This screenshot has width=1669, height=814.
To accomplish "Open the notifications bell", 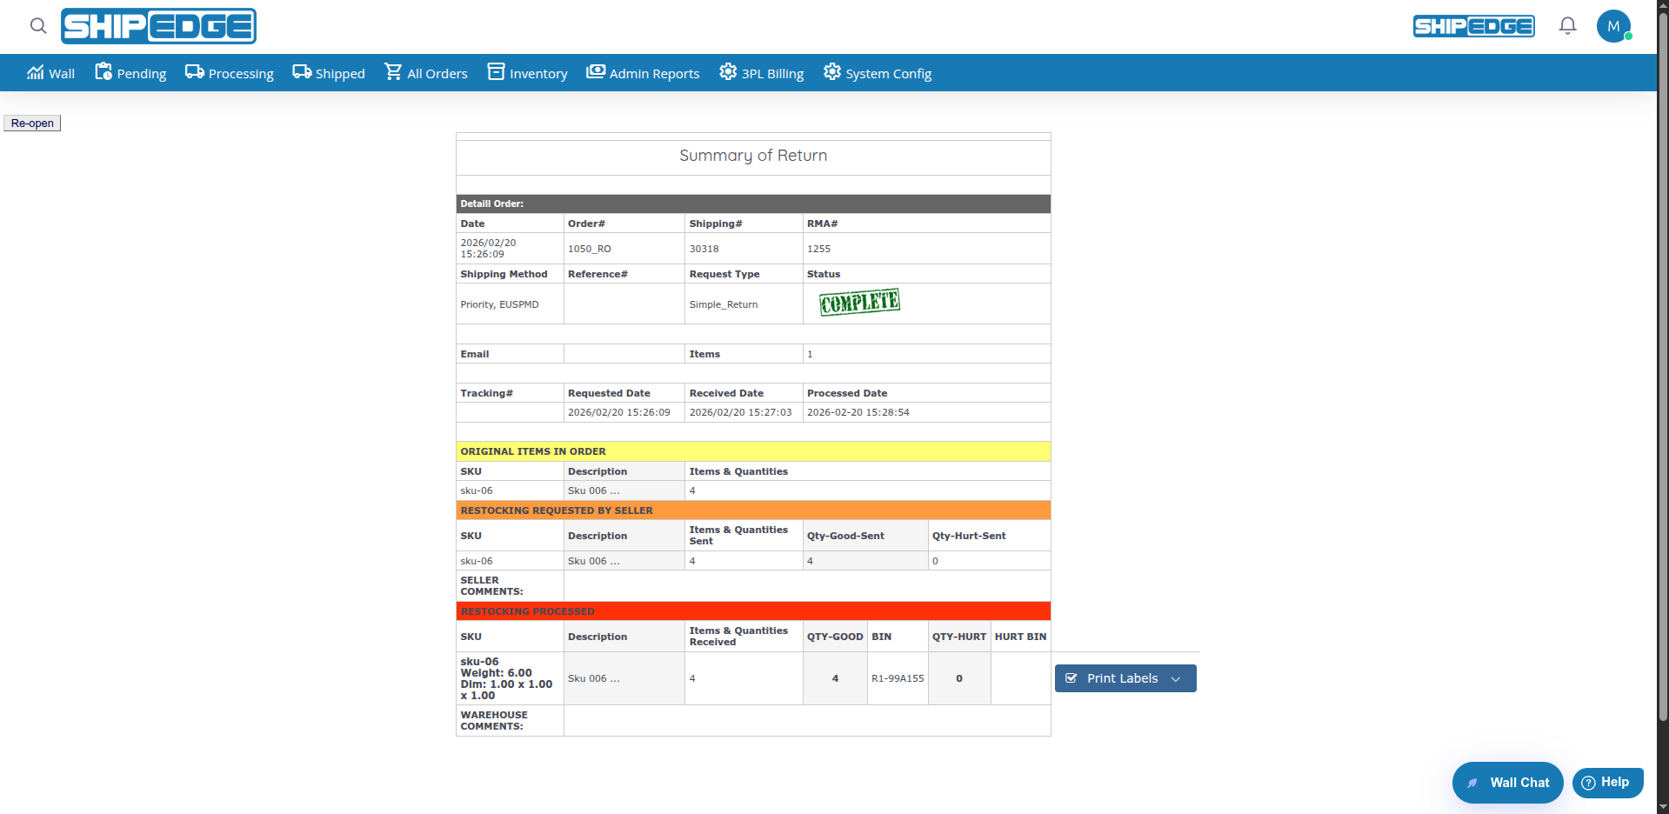I will click(1566, 25).
